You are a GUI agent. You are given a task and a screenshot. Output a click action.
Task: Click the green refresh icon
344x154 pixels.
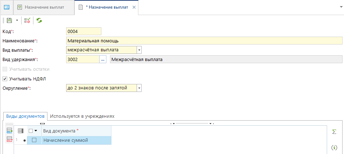(x=39, y=21)
